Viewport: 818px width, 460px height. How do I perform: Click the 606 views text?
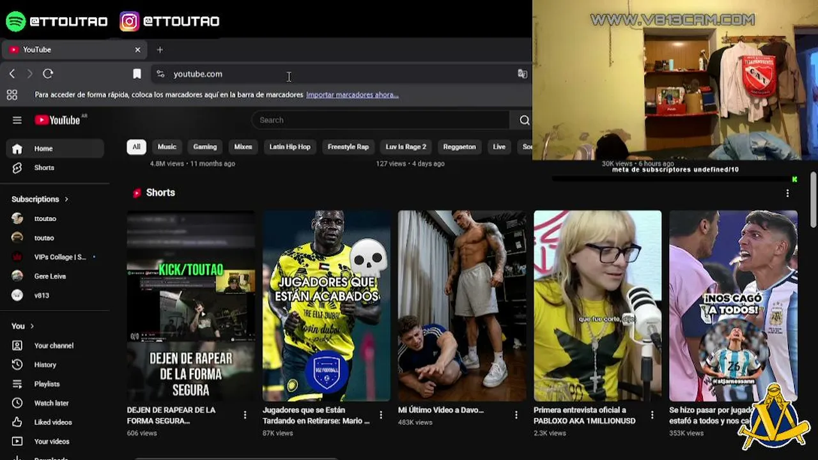pyautogui.click(x=142, y=433)
